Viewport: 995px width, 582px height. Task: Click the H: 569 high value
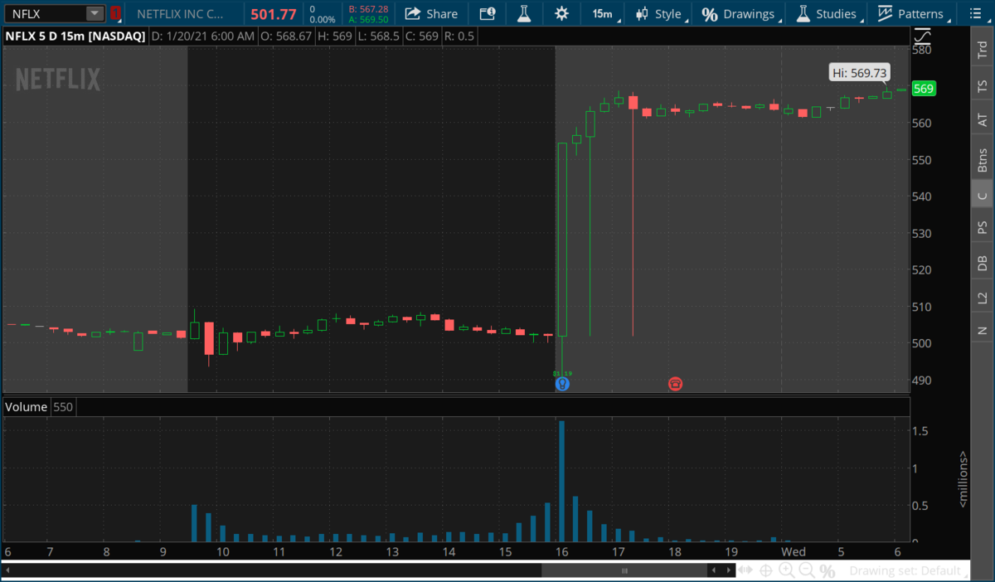tap(334, 36)
